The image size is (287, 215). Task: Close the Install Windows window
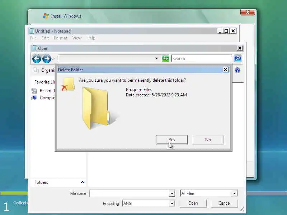(248, 12)
